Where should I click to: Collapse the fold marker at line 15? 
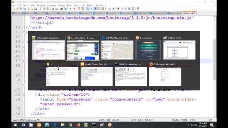click(x=24, y=51)
